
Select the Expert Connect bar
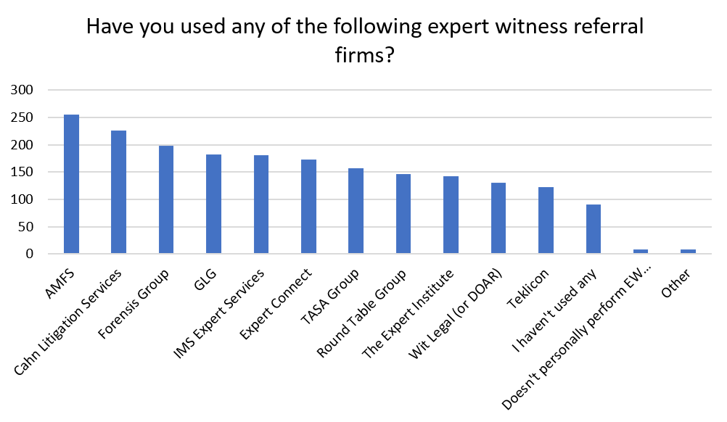coord(308,207)
